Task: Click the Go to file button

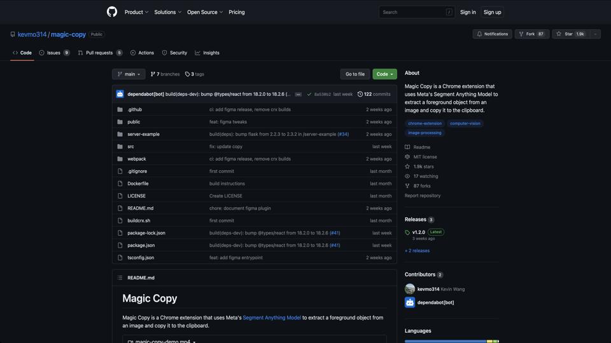Action: click(355, 74)
